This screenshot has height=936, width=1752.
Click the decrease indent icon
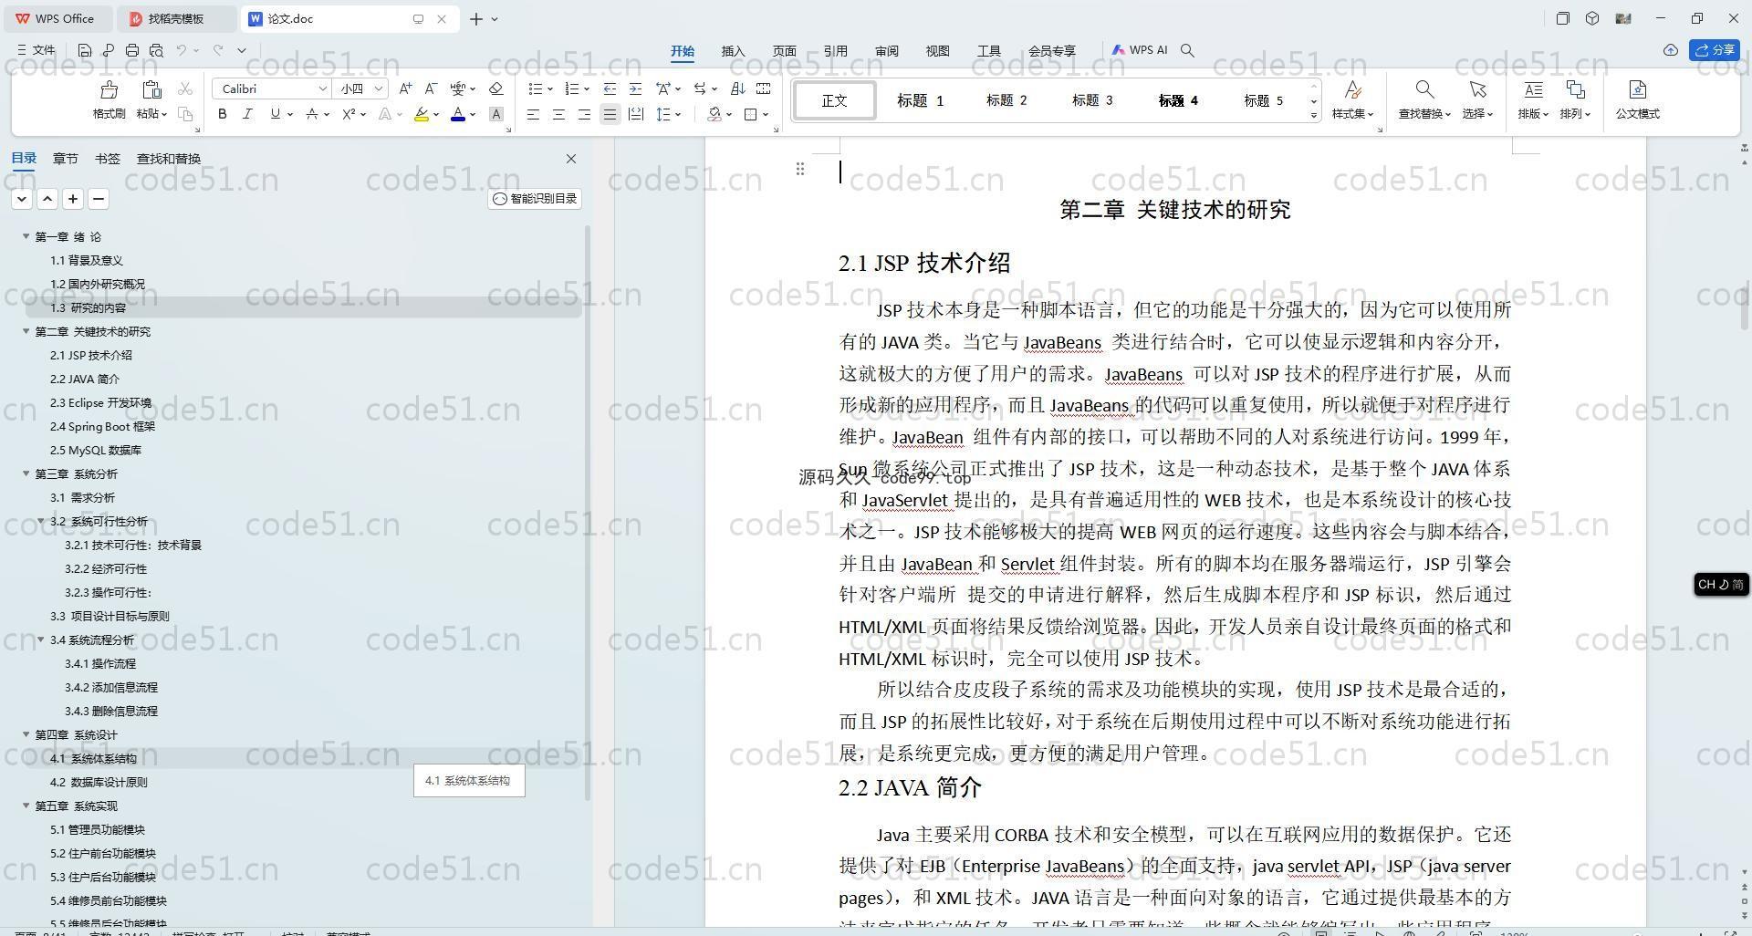tap(610, 88)
